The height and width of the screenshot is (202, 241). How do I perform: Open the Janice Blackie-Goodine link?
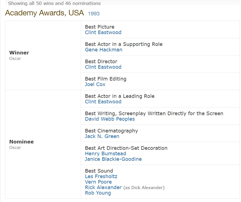click(x=113, y=159)
